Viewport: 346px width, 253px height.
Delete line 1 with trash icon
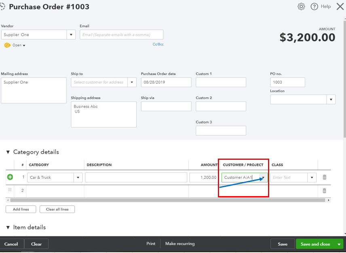(324, 177)
